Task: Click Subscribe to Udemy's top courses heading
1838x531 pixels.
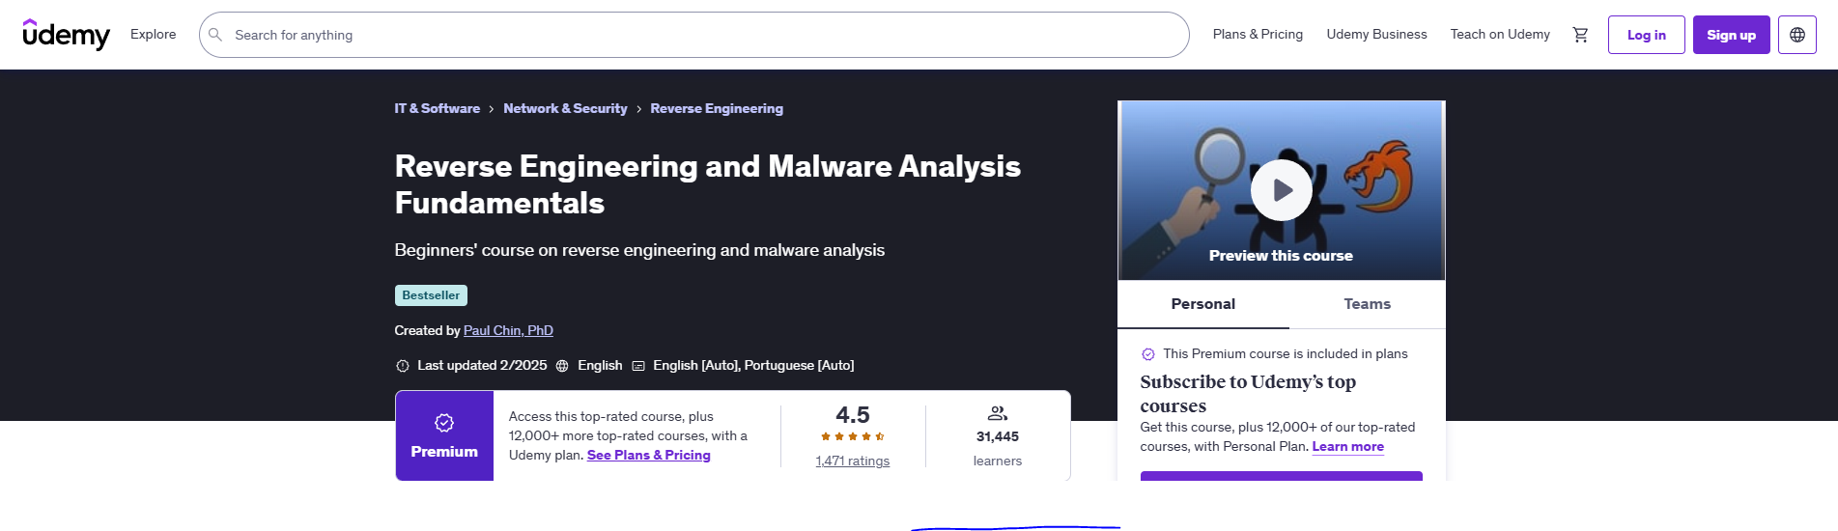Action: coord(1248,393)
